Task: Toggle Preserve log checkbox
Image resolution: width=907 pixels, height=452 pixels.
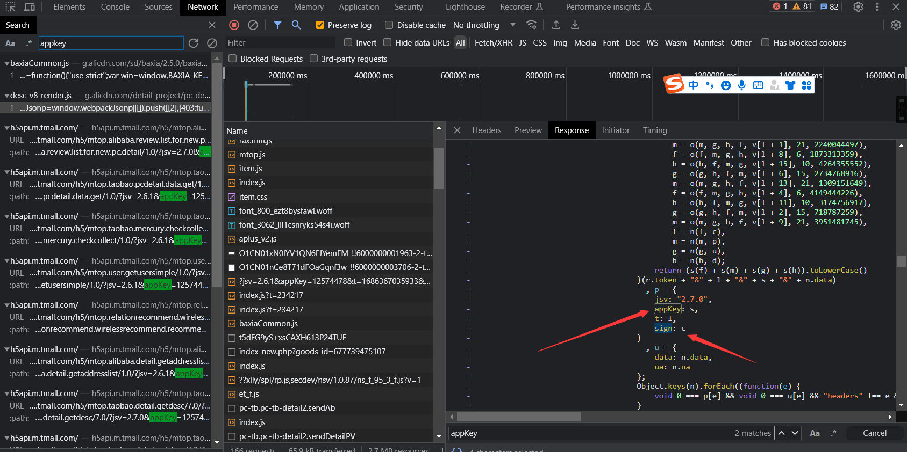Action: (320, 25)
